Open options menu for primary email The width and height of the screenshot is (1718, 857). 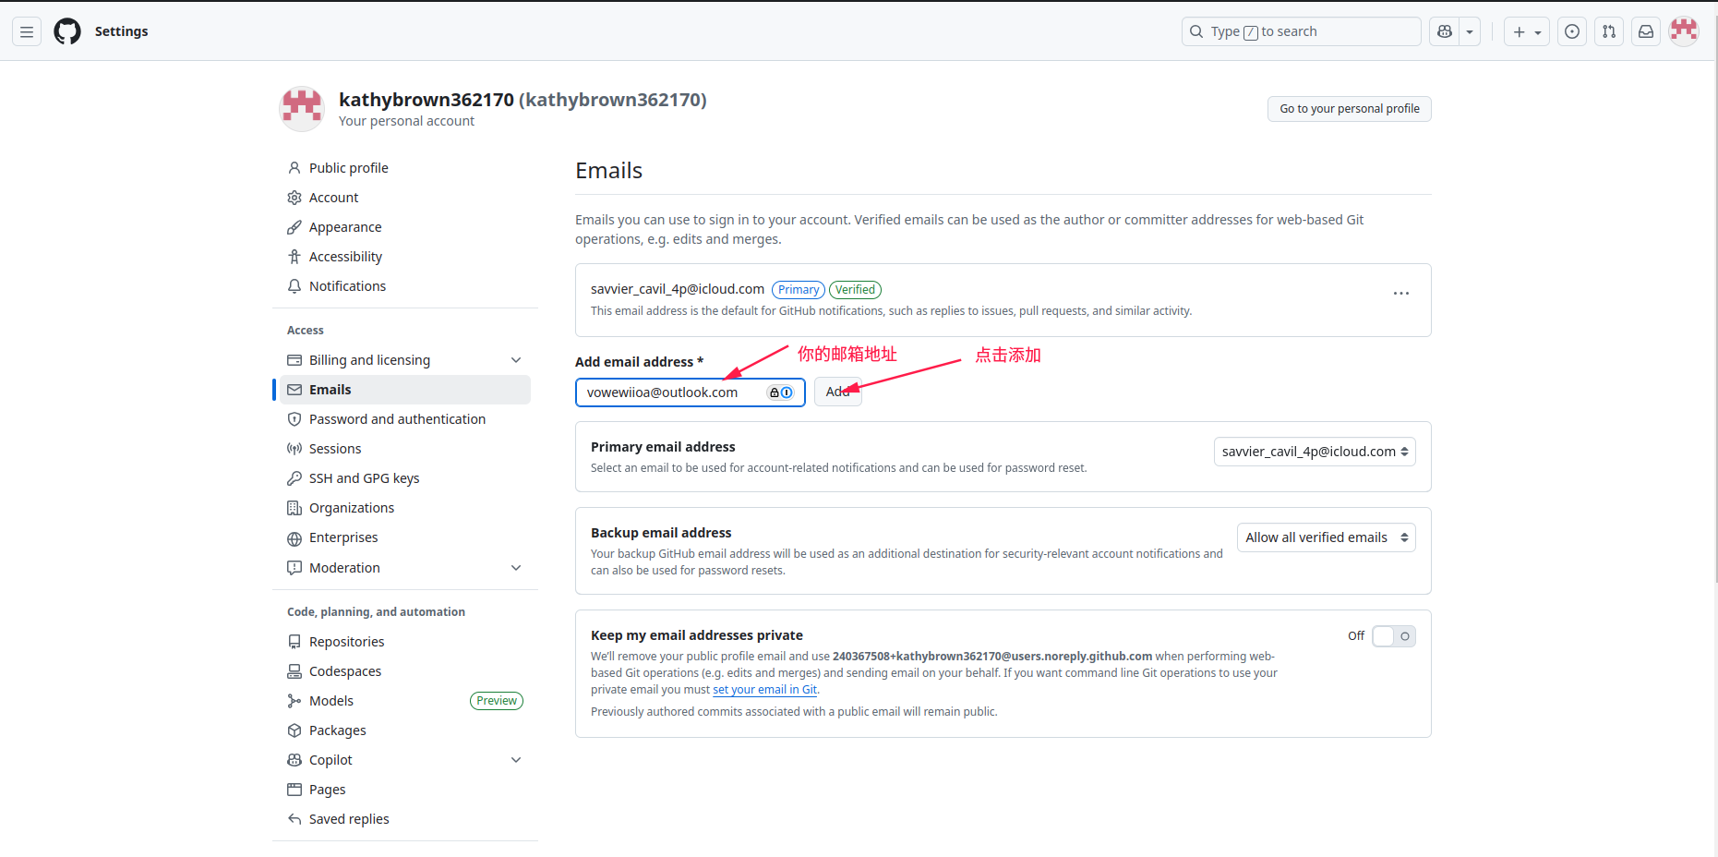coord(1400,294)
